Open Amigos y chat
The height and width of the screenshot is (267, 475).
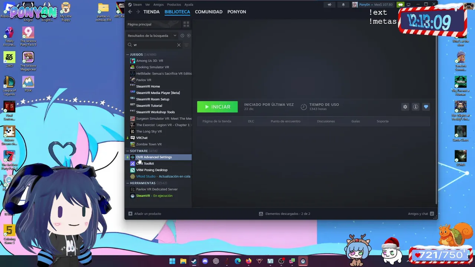pos(421,214)
